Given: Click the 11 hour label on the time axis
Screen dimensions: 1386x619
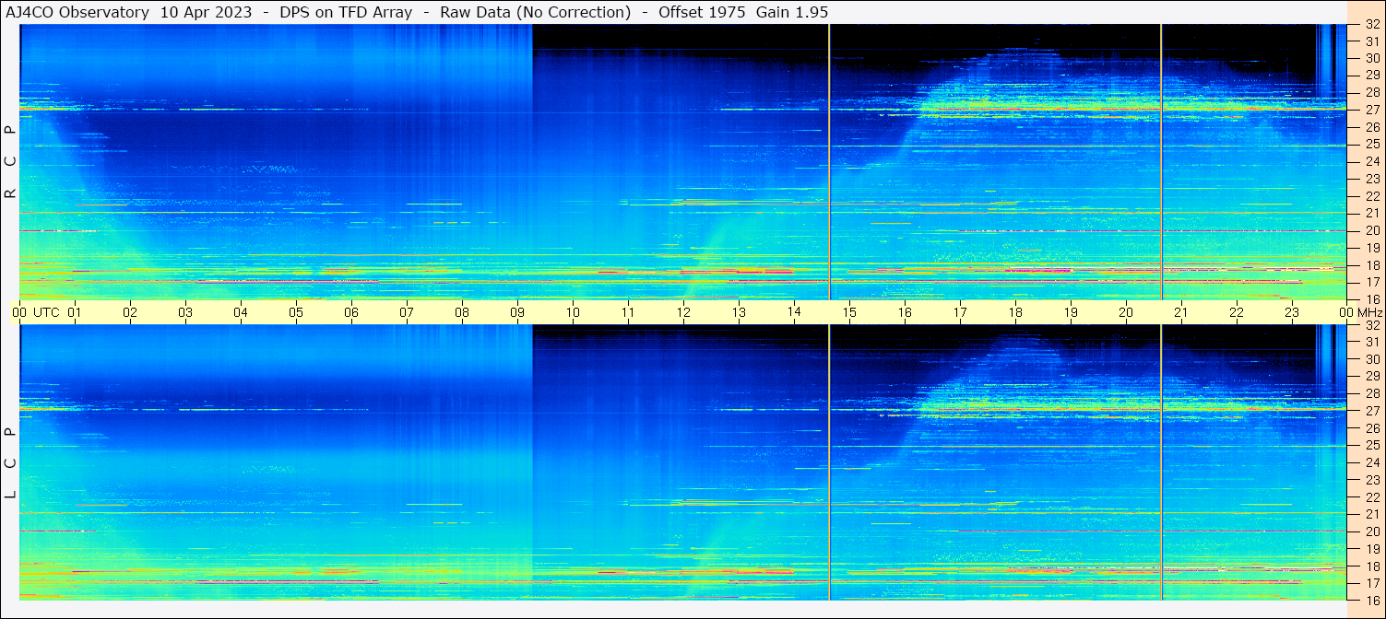Looking at the screenshot, I should pyautogui.click(x=628, y=312).
